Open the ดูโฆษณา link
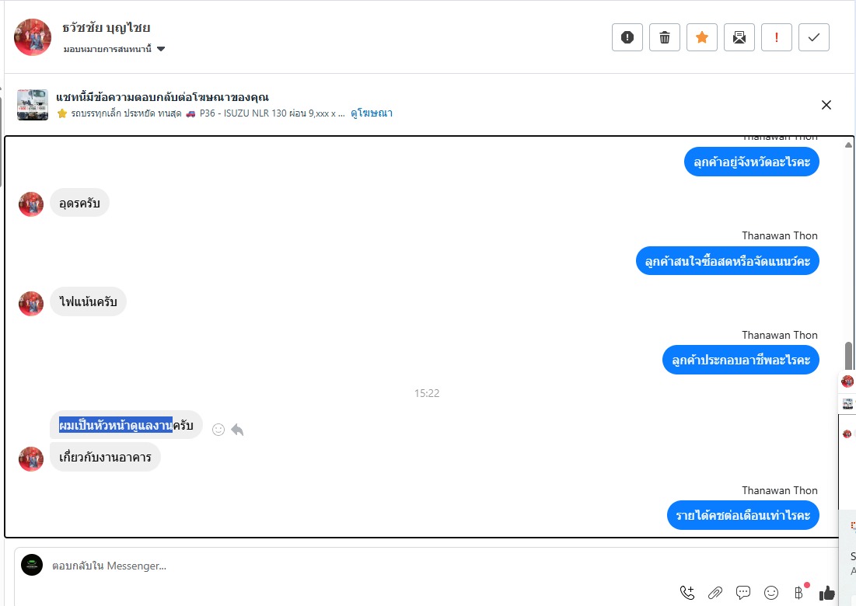The width and height of the screenshot is (856, 606). [371, 113]
